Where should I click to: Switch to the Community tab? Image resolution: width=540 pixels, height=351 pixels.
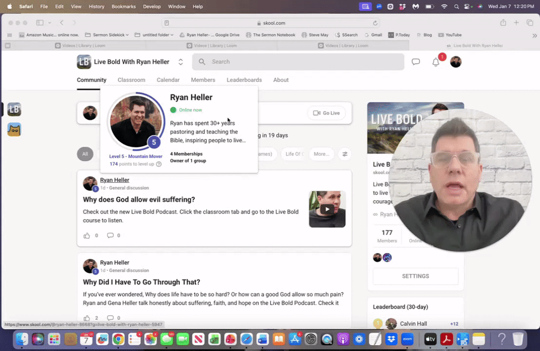[x=92, y=80]
